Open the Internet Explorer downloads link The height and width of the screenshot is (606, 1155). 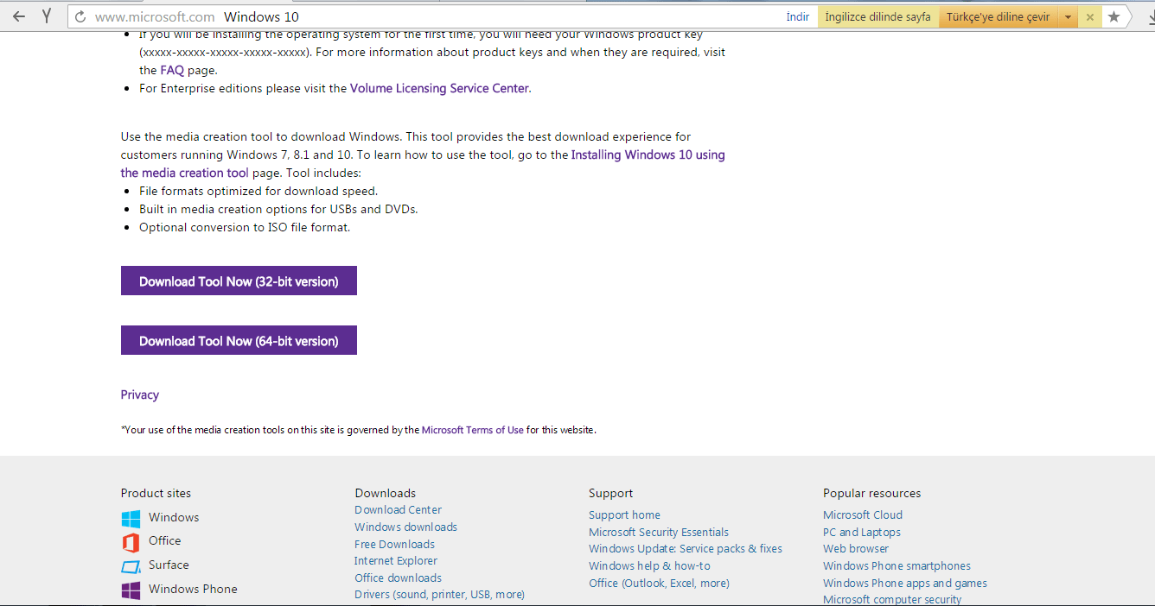click(396, 560)
